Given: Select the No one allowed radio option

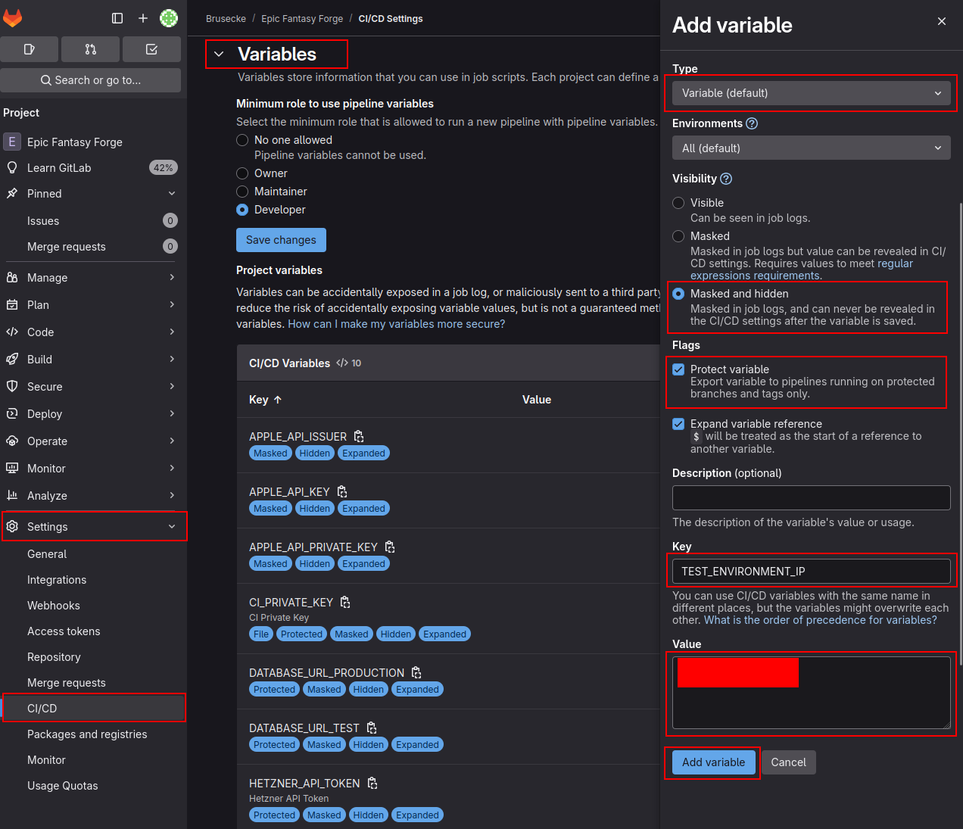Looking at the screenshot, I should (242, 140).
